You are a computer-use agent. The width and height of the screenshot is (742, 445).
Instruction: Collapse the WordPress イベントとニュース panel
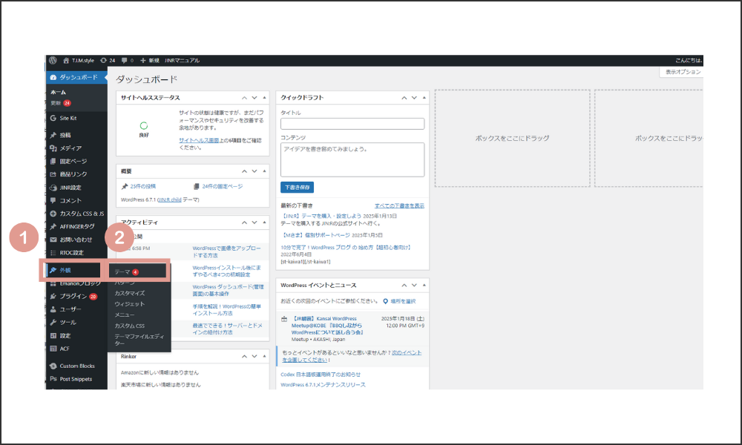coord(424,285)
